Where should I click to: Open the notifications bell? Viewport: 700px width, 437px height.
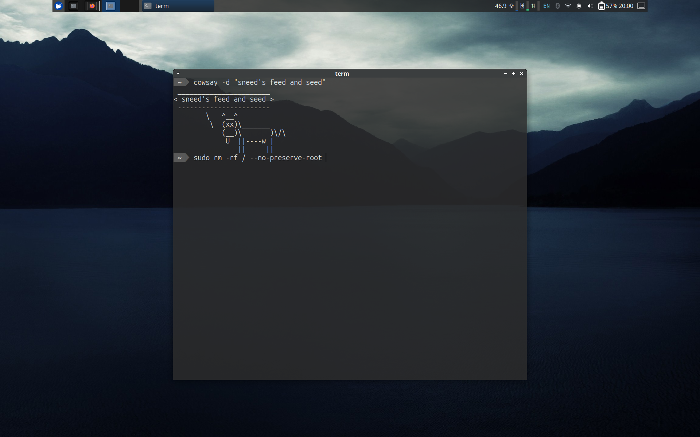tap(579, 6)
